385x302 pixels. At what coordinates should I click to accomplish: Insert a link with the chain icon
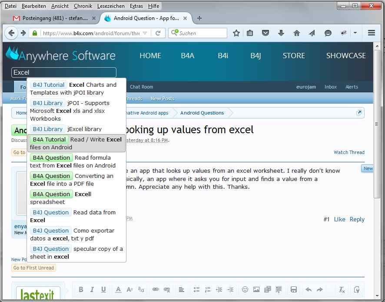[x=156, y=289]
